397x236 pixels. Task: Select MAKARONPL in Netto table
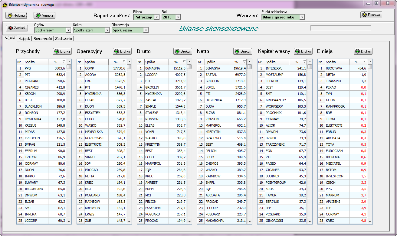pyautogui.click(x=222, y=221)
